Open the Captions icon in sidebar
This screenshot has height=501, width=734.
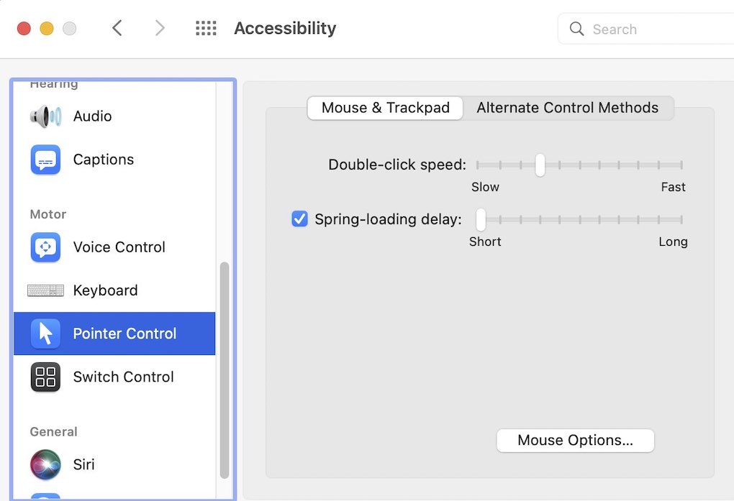pyautogui.click(x=45, y=160)
